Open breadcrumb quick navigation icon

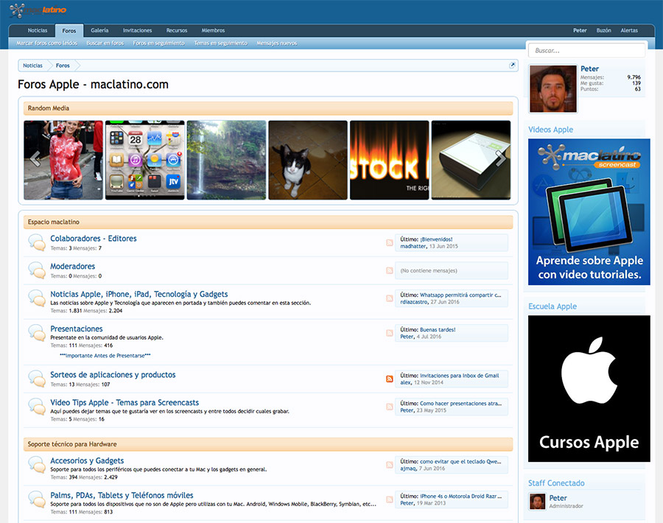[x=512, y=65]
